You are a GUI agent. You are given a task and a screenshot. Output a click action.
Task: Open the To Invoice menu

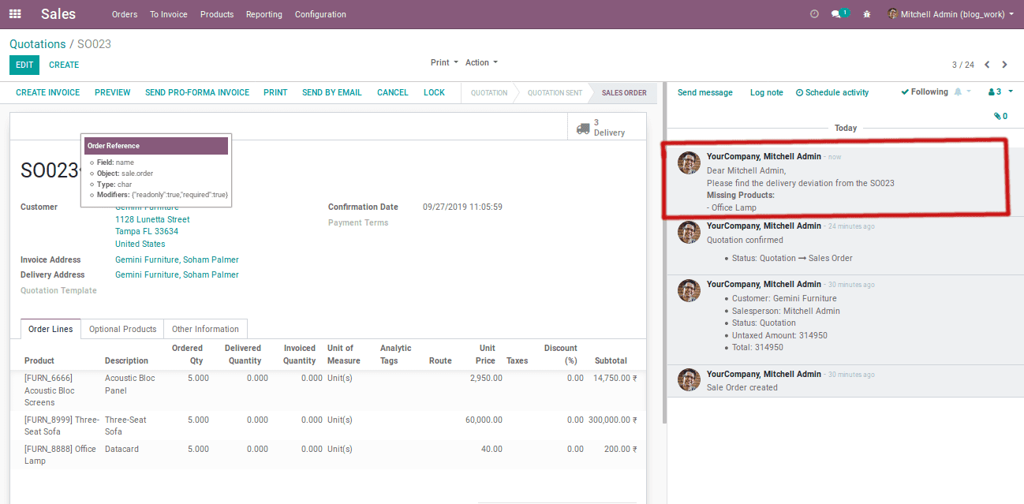pos(169,14)
